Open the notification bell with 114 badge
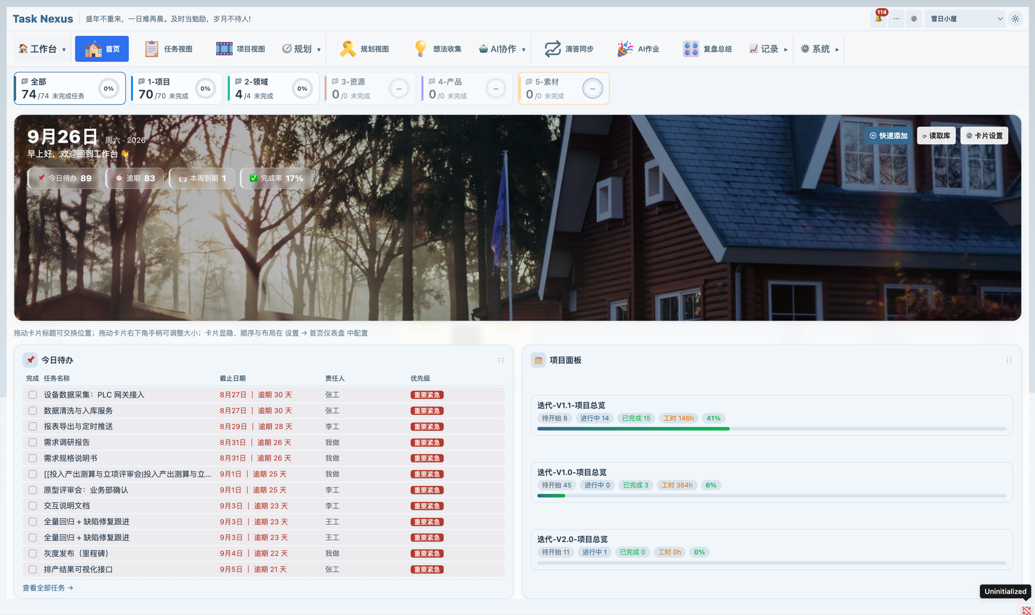The height and width of the screenshot is (615, 1035). tap(879, 18)
